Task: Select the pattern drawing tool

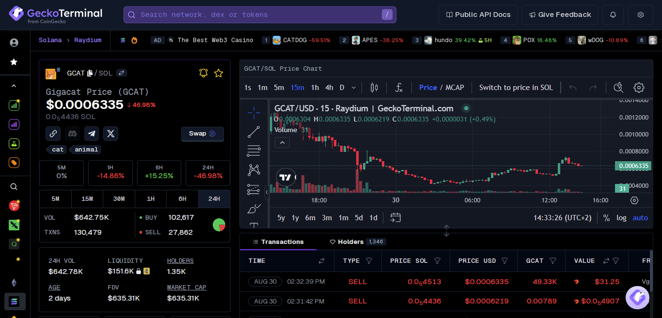Action: point(254,170)
